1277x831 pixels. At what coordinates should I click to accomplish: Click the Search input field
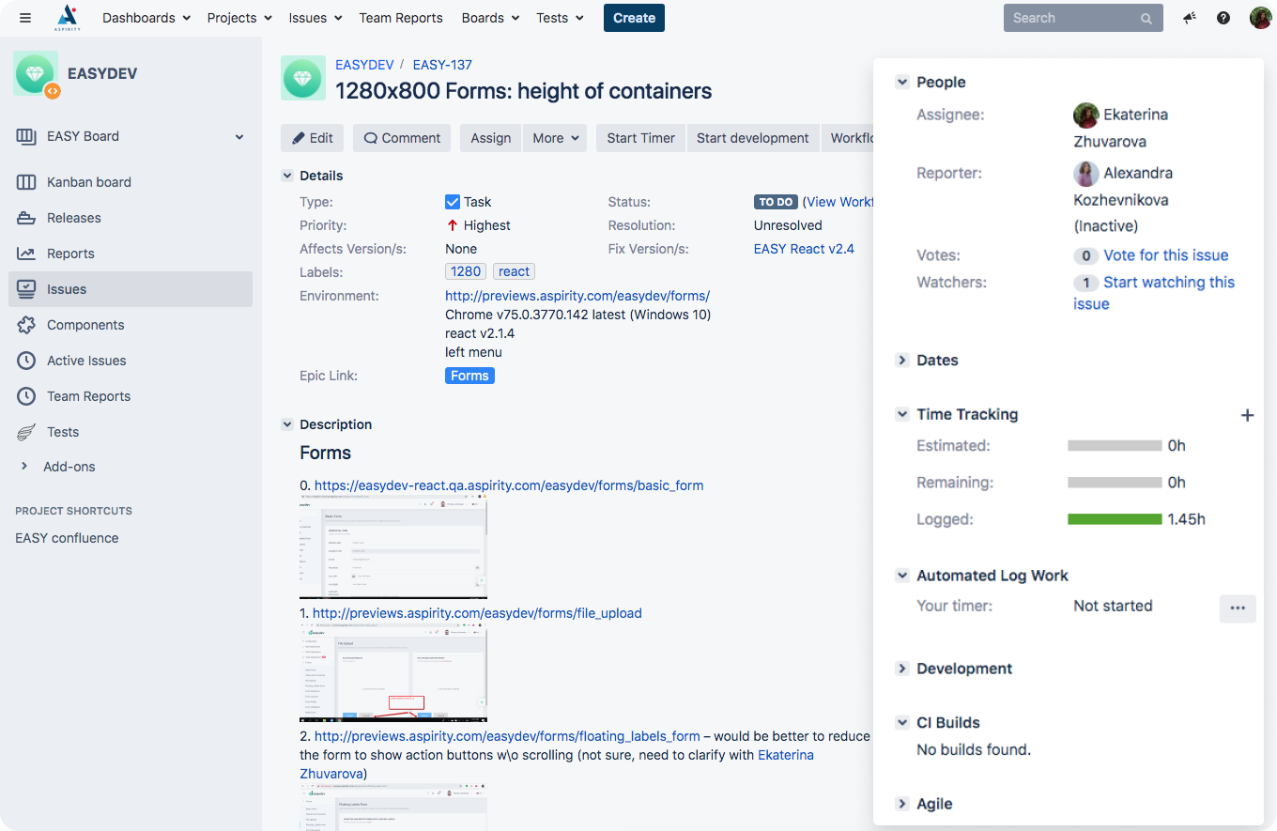point(1083,18)
